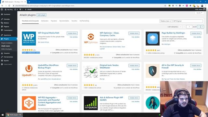Visit My blog from admin bar

click(9, 9)
